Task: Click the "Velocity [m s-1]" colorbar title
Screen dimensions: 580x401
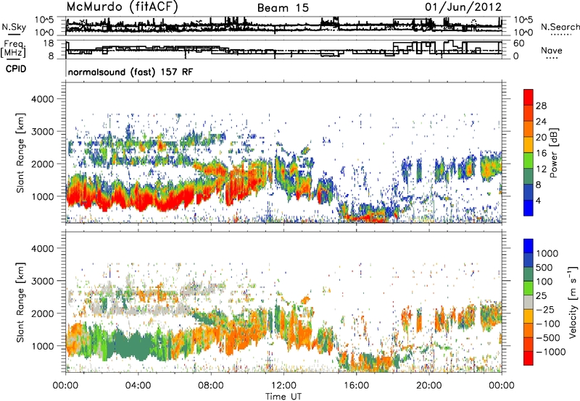Action: pyautogui.click(x=573, y=302)
